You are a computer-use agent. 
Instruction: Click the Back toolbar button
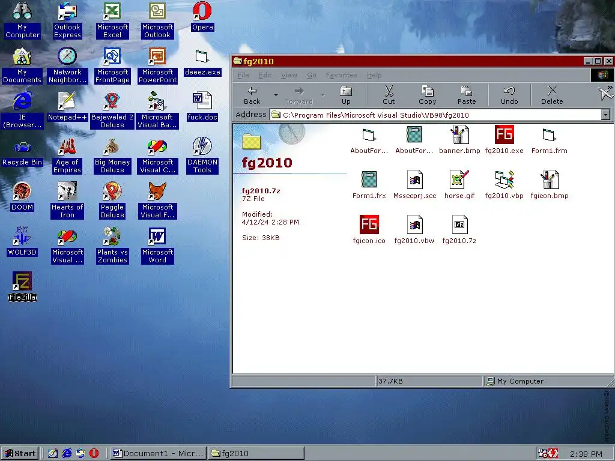point(252,95)
